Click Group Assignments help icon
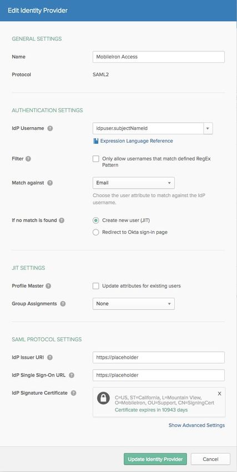Screen dimensions: 237x472 point(63,304)
